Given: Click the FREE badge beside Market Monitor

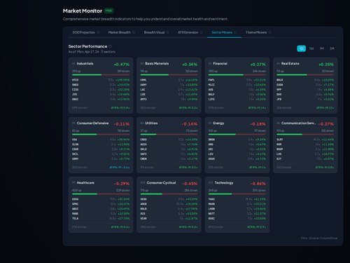Looking at the screenshot, I should coord(109,11).
